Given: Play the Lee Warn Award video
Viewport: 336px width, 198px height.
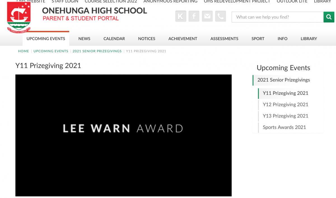Looking at the screenshot, I should [x=123, y=135].
